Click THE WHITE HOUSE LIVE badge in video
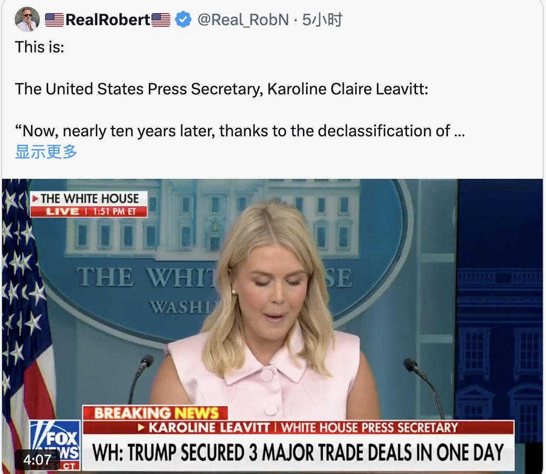The width and height of the screenshot is (546, 474). click(x=89, y=204)
